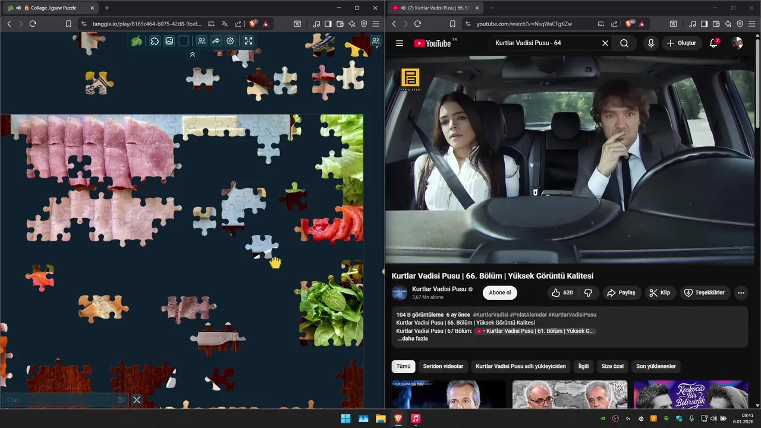The height and width of the screenshot is (428, 761).
Task: Select the İlgili filter chip
Action: click(583, 366)
